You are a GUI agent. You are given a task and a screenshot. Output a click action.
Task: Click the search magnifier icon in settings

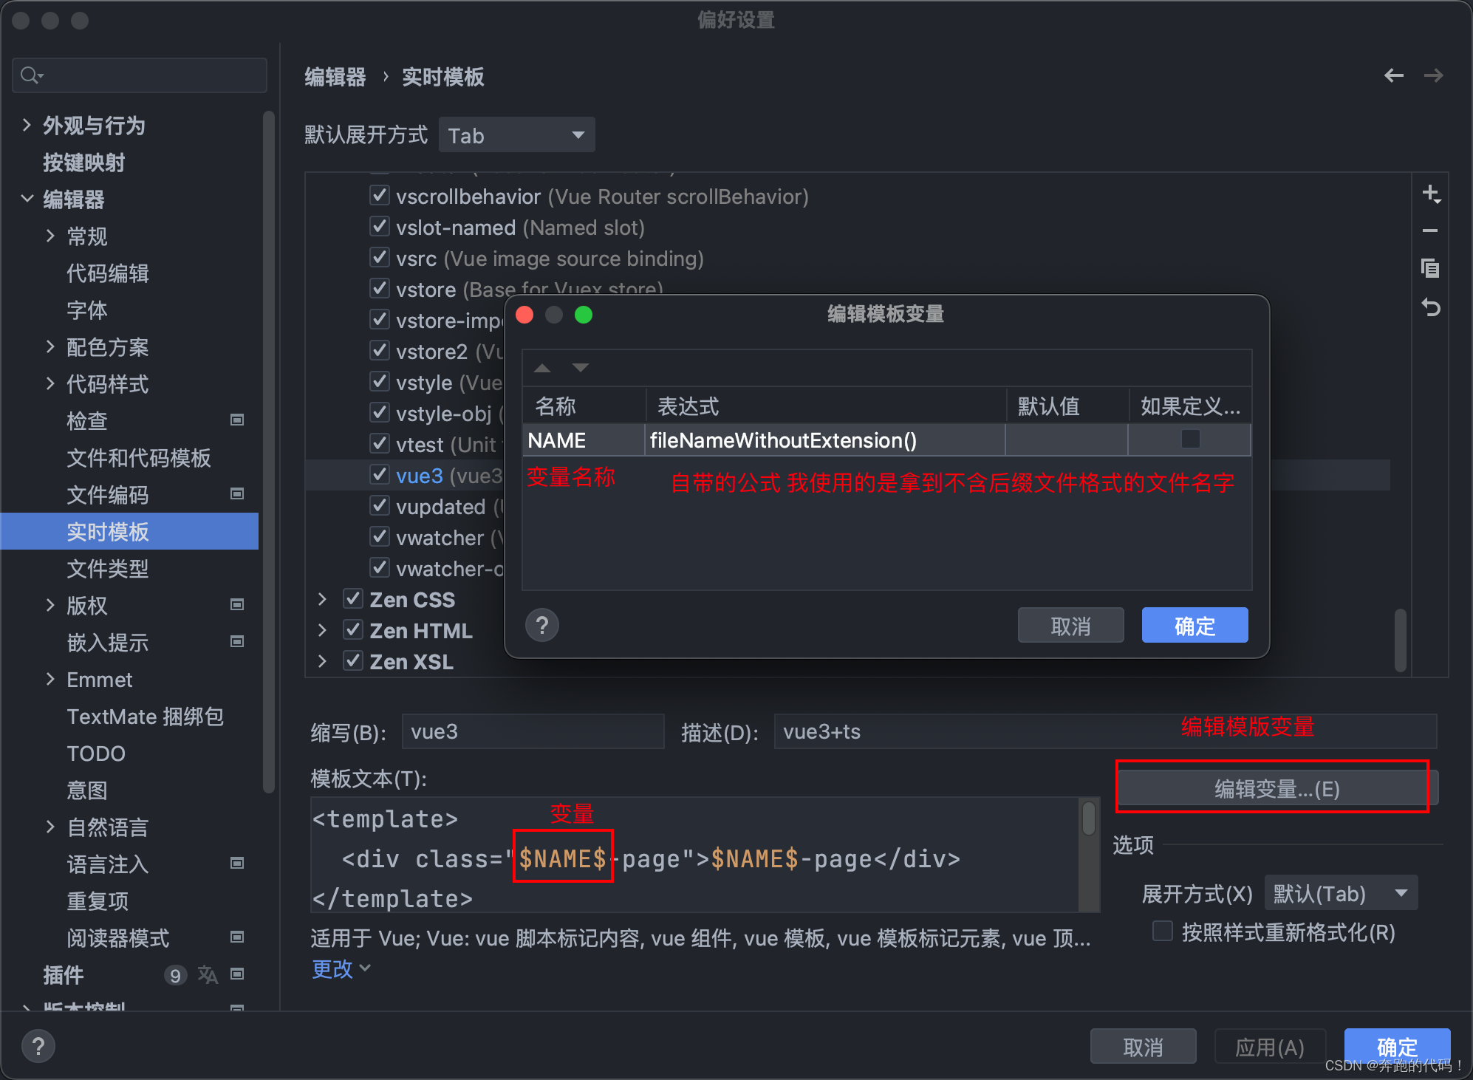pyautogui.click(x=31, y=75)
